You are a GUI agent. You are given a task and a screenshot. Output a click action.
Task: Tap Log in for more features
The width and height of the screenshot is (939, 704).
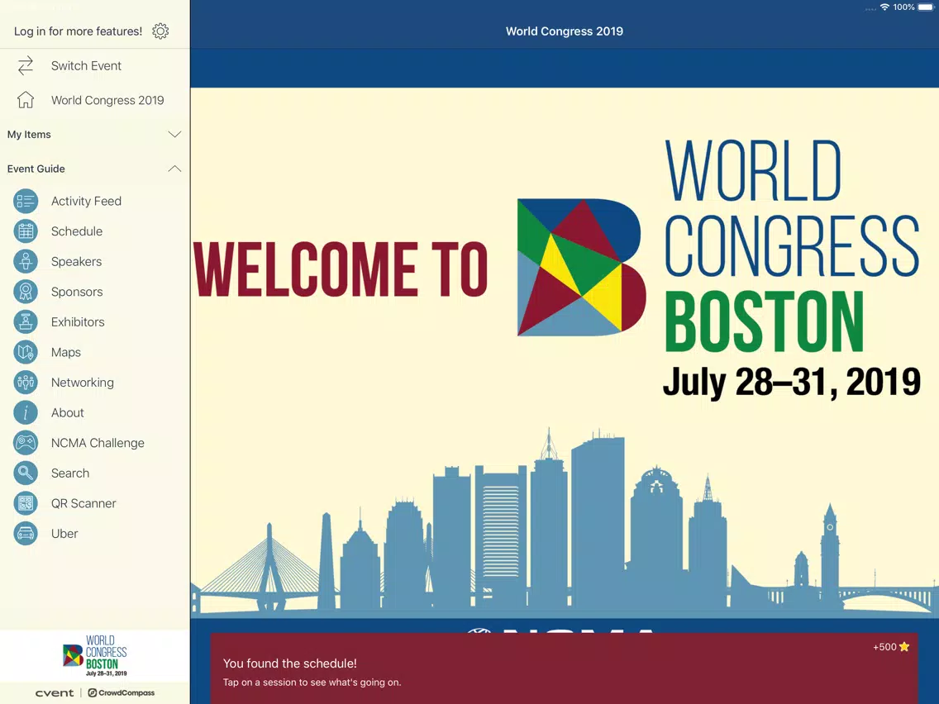pos(78,31)
